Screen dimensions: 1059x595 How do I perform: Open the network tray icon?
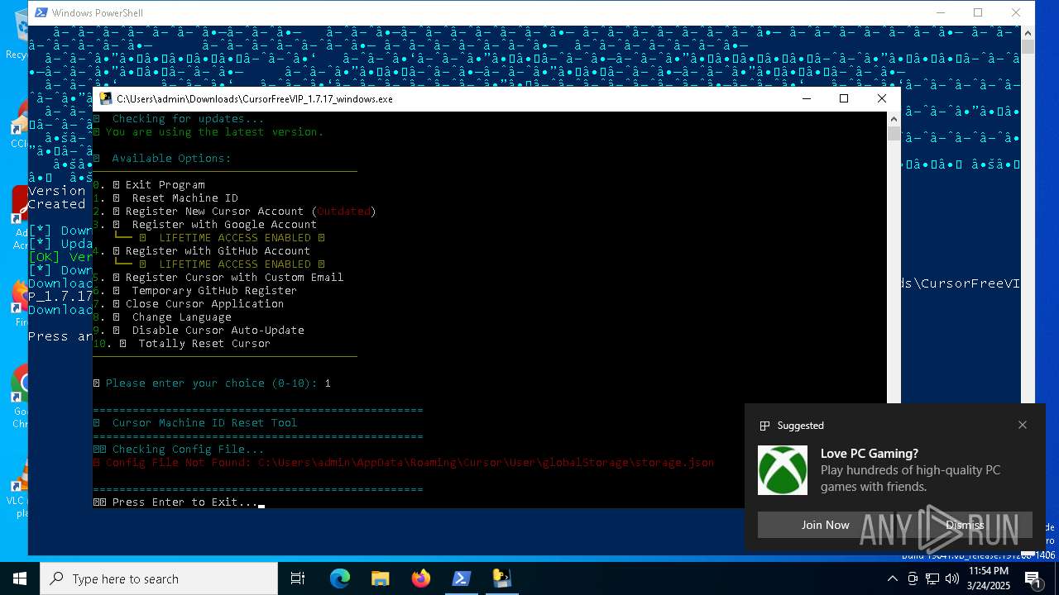click(932, 578)
